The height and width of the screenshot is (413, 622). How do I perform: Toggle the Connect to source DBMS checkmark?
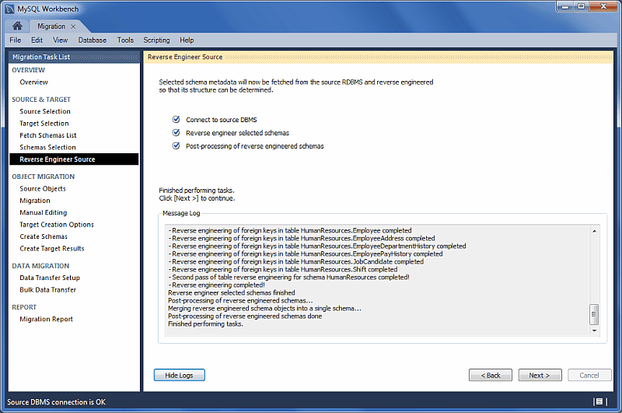coord(176,120)
